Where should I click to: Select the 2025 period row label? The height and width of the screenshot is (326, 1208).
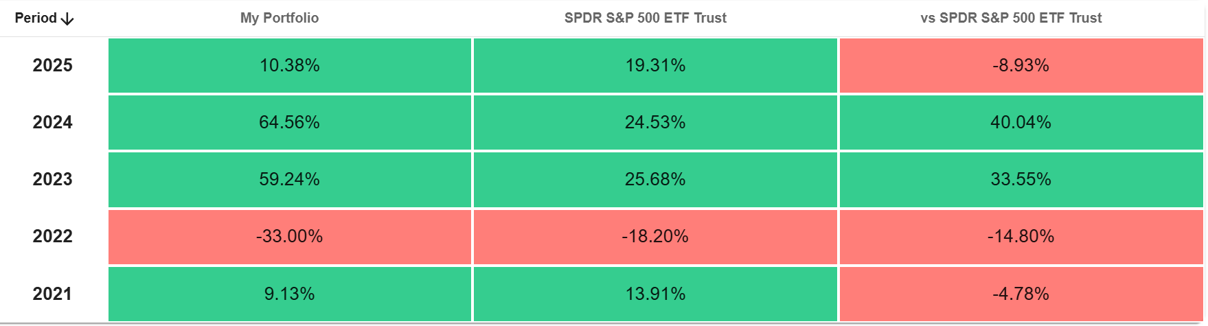pos(53,65)
